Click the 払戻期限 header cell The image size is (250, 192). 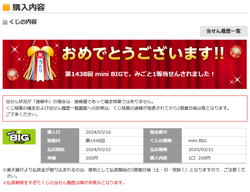pos(163,150)
